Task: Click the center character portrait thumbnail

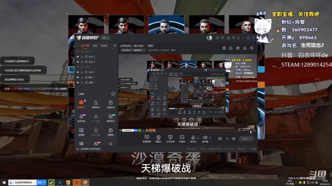Action: 166,24
